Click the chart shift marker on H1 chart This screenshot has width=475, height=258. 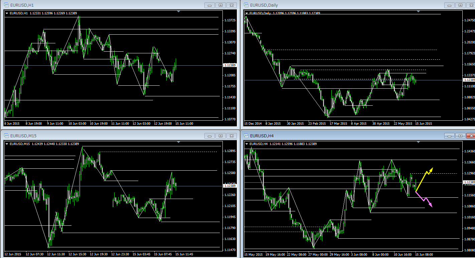[x=178, y=12]
